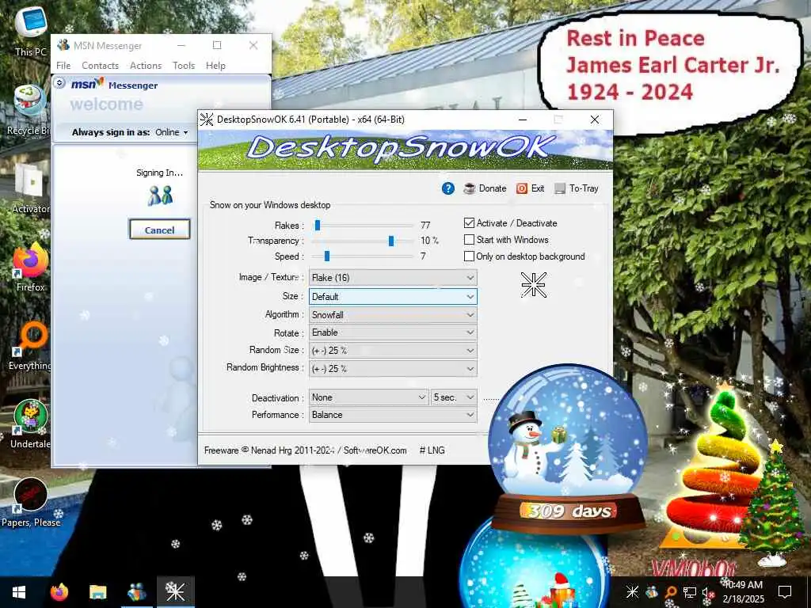Open Firefox from the taskbar

[x=59, y=592]
